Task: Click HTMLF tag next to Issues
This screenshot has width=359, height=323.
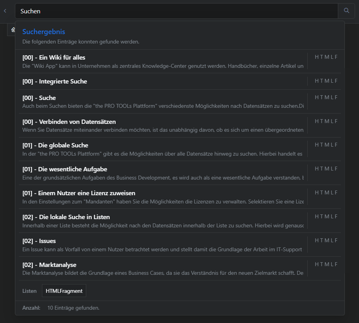Action: 326,240
